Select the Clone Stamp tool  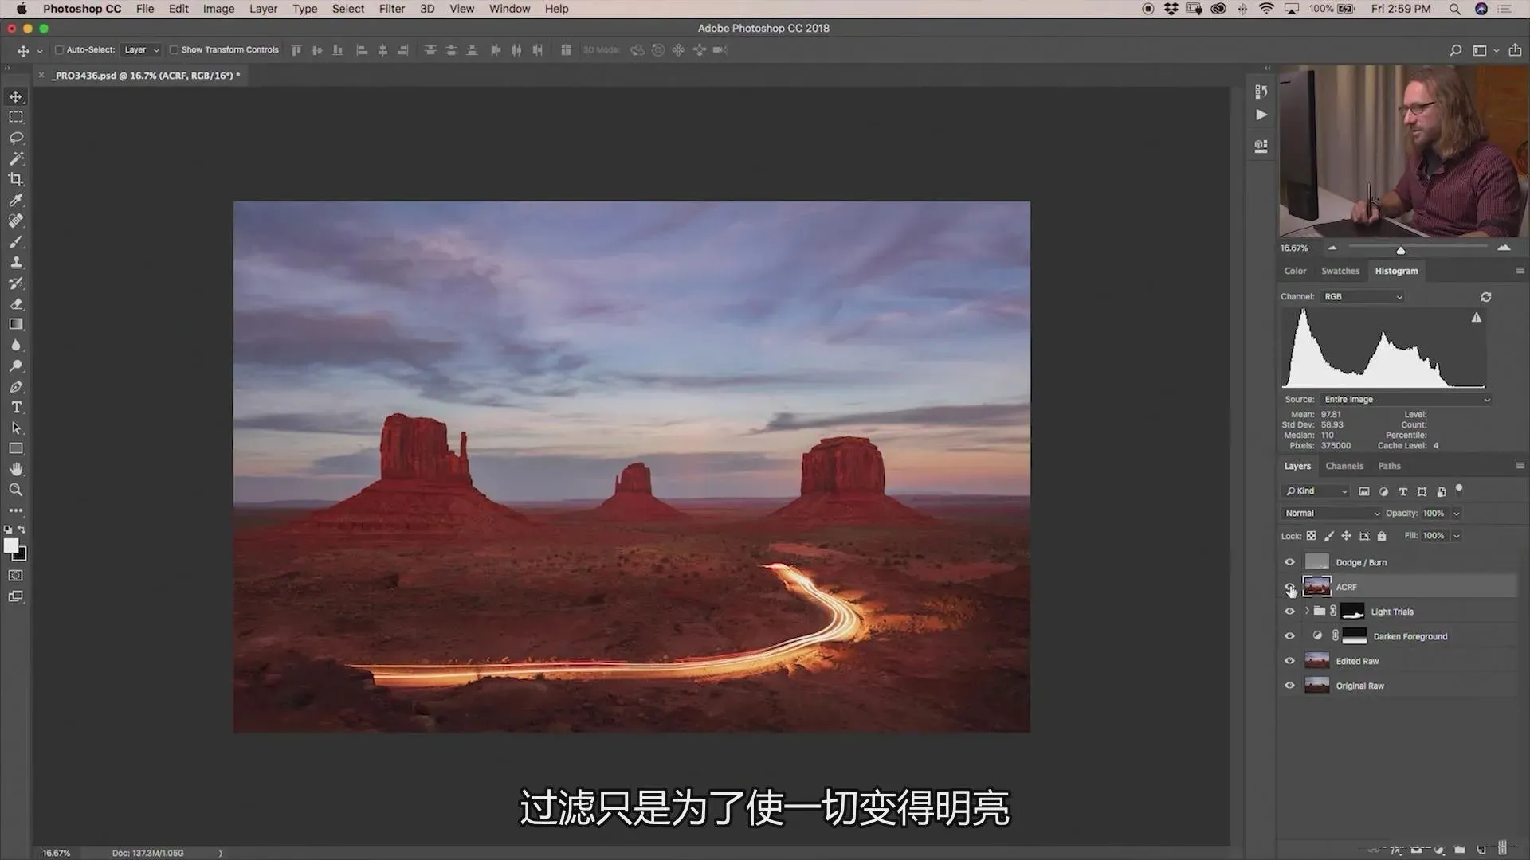[16, 262]
